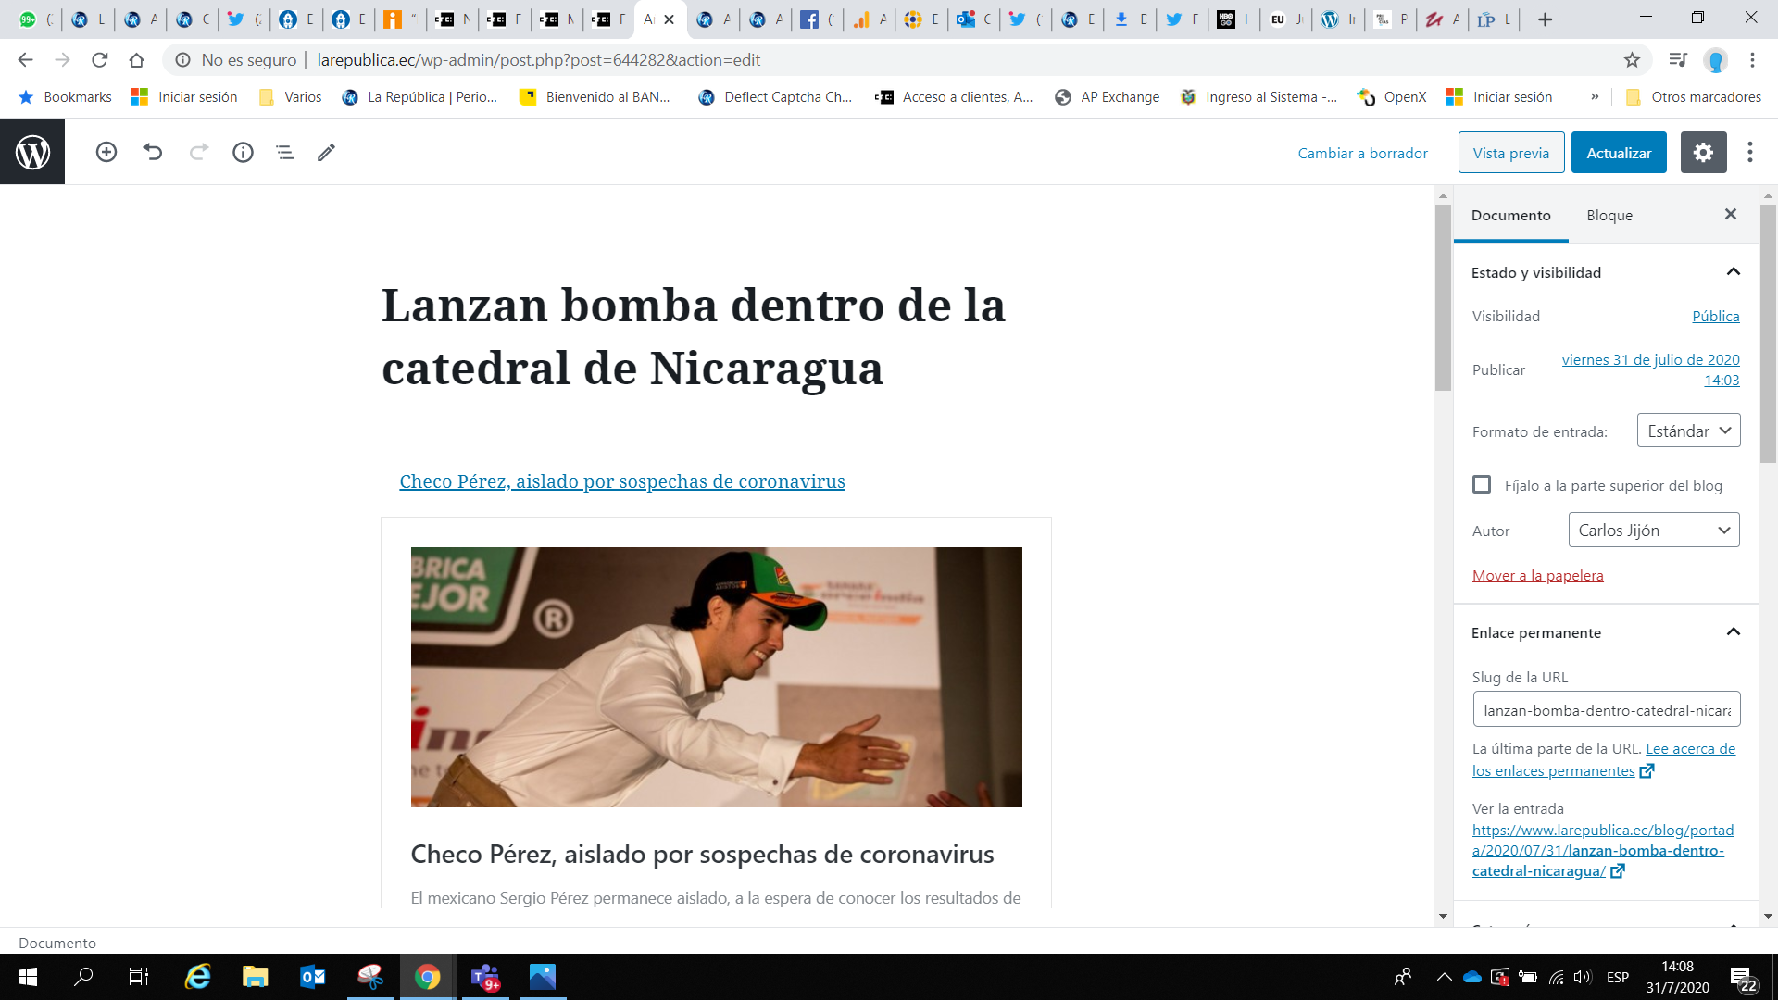Open block navigation list icon
The image size is (1778, 1000).
(284, 152)
